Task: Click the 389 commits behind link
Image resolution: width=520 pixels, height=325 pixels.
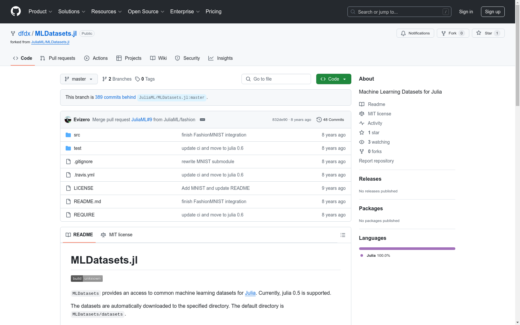Action: pos(115,97)
